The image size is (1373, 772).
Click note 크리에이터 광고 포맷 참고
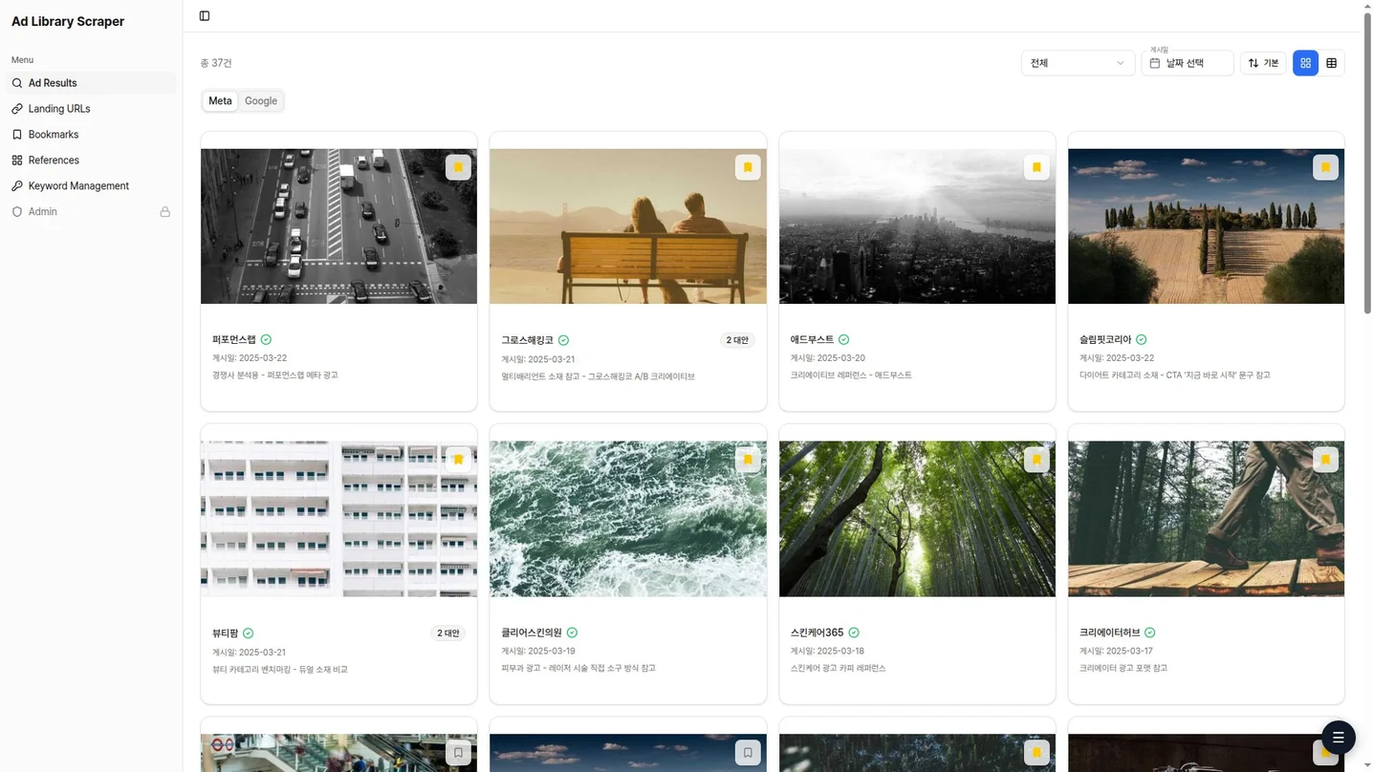pyautogui.click(x=1123, y=668)
